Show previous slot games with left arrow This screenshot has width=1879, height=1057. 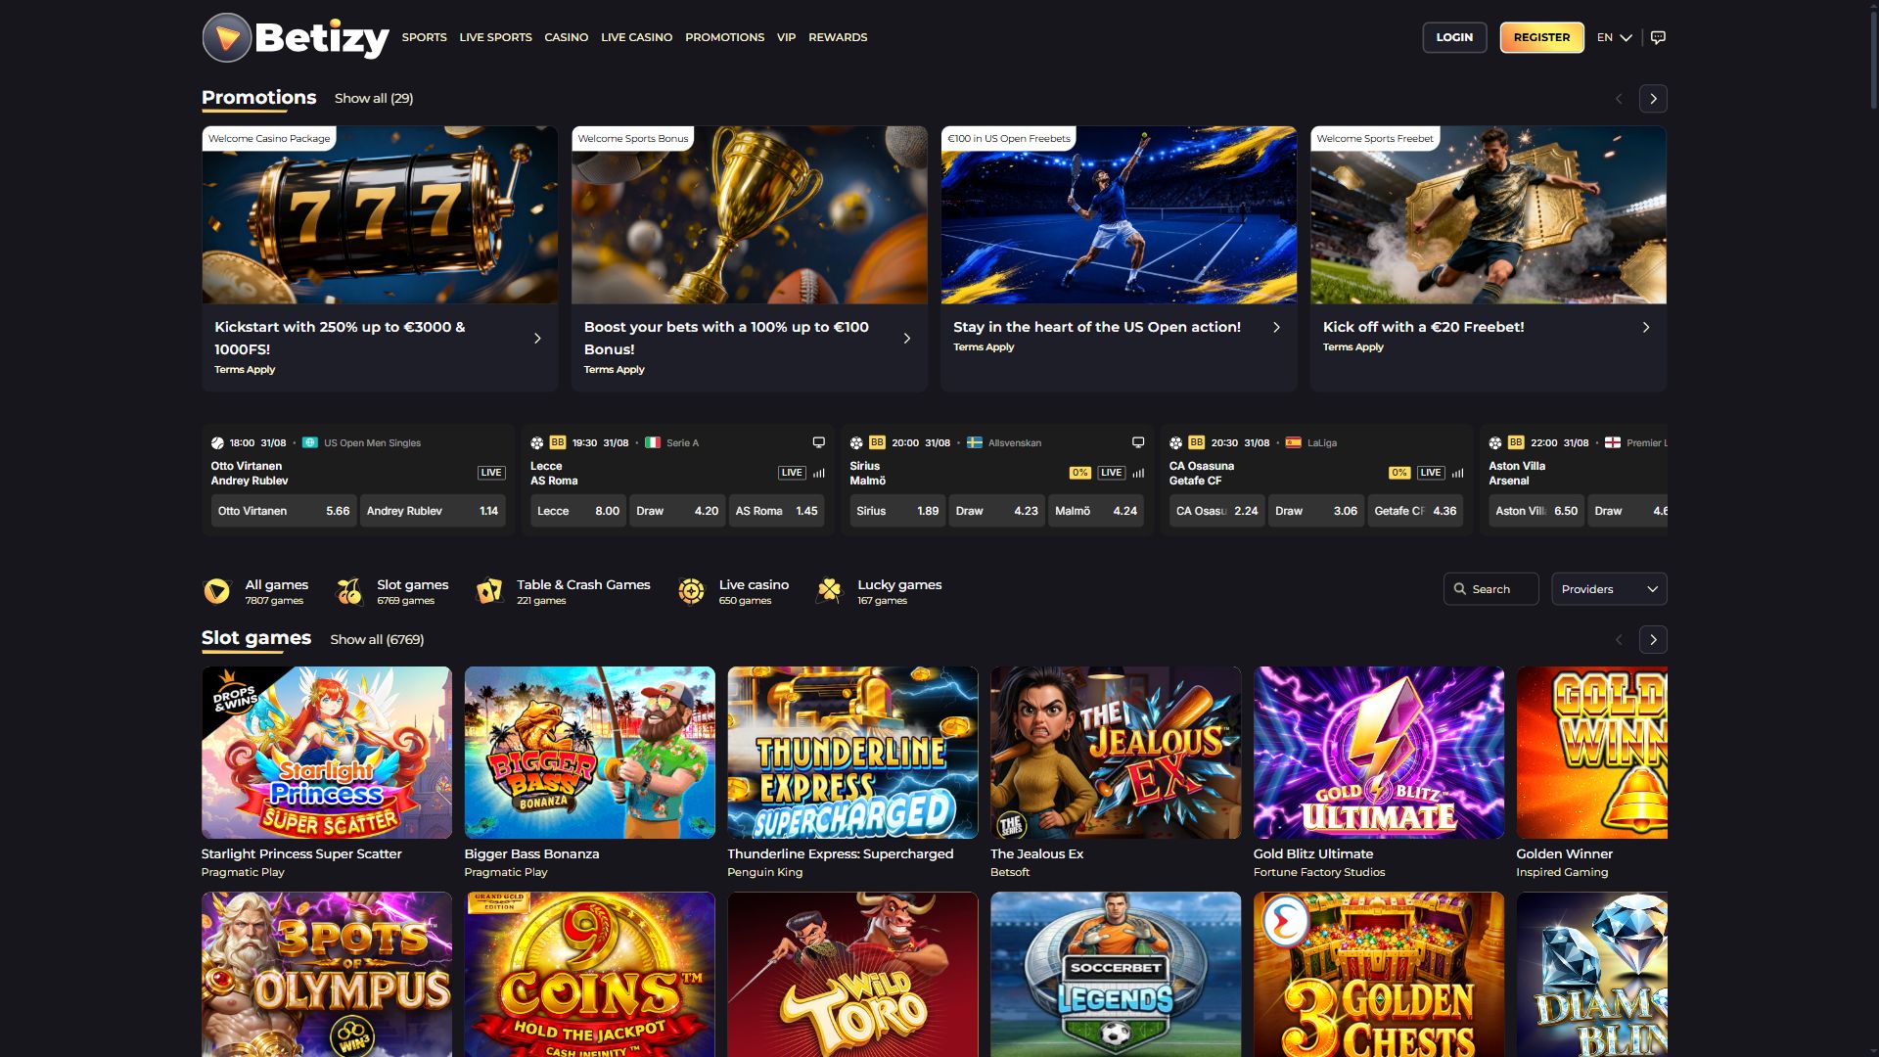[x=1619, y=640]
